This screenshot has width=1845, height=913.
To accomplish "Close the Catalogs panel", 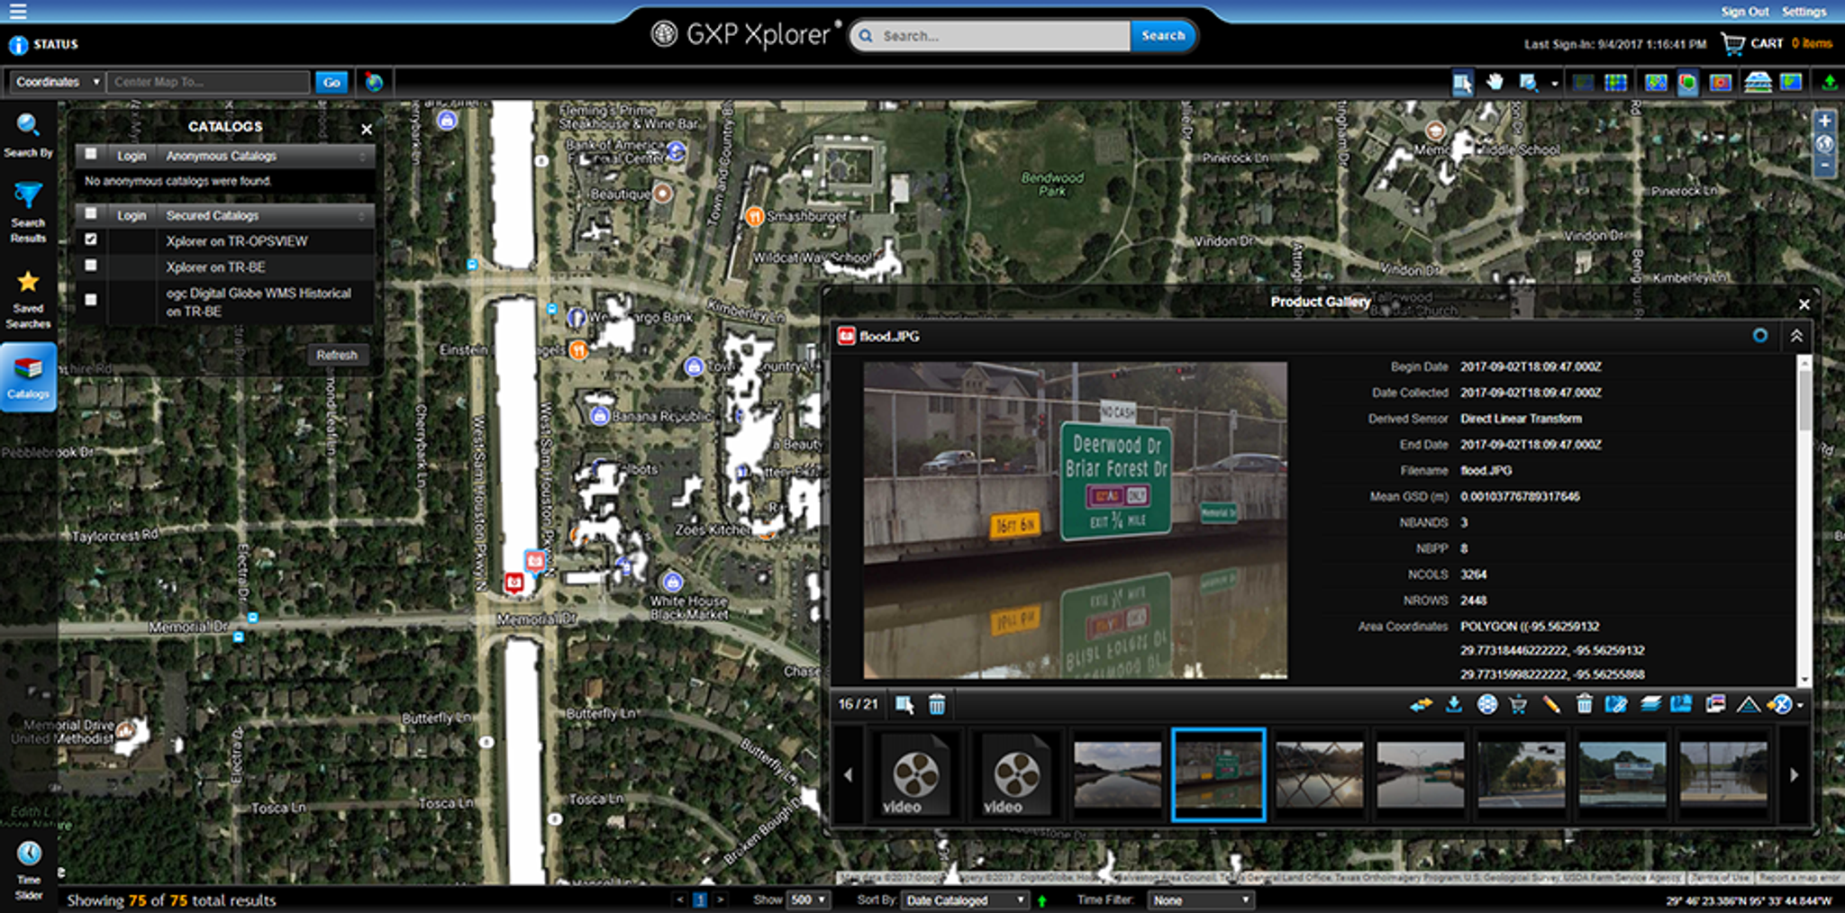I will click(367, 130).
